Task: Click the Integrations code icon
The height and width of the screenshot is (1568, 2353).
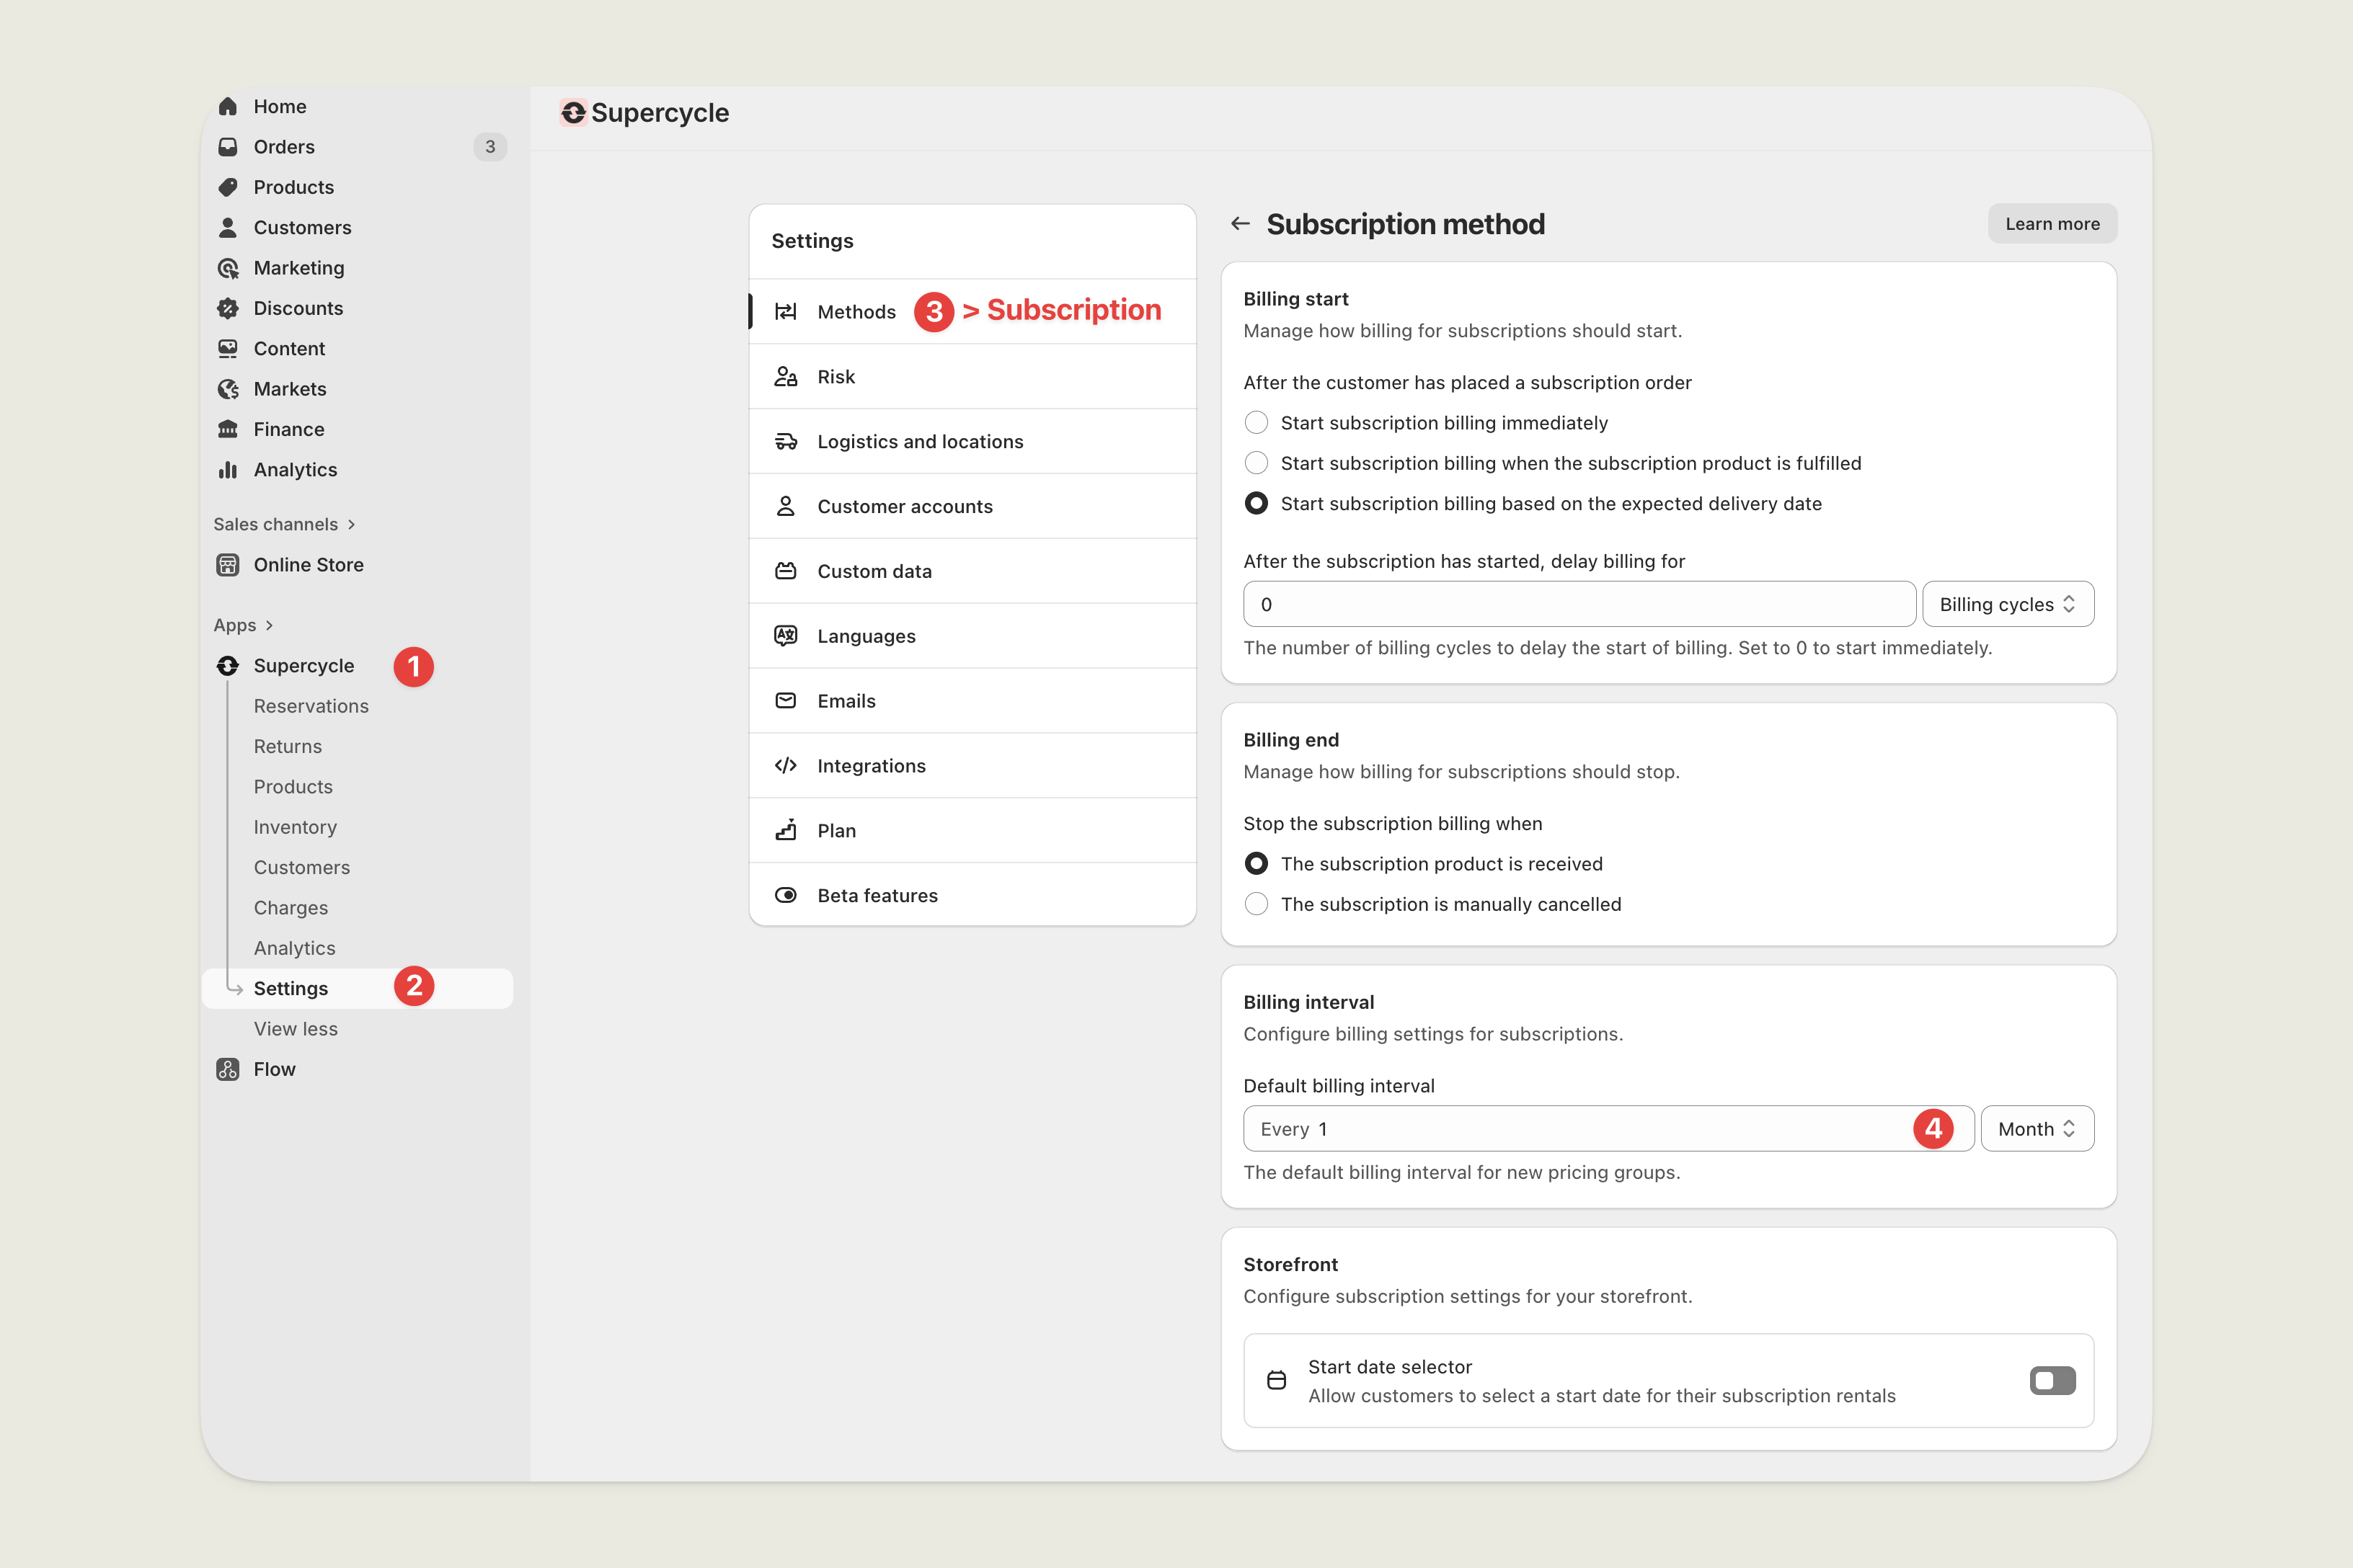Action: point(785,766)
